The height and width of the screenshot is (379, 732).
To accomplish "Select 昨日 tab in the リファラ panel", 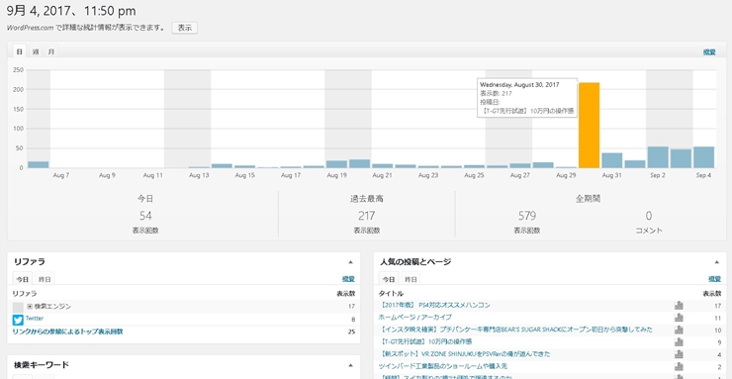I will tap(45, 279).
